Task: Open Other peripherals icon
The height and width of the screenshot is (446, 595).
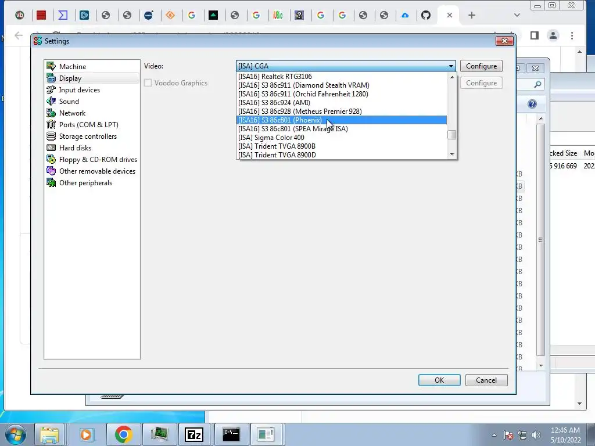Action: (51, 183)
